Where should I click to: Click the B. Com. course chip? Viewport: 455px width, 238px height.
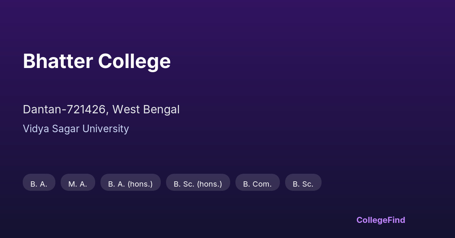coord(257,184)
